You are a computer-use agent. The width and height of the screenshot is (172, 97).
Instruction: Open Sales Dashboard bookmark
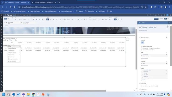pyautogui.click(x=34, y=11)
